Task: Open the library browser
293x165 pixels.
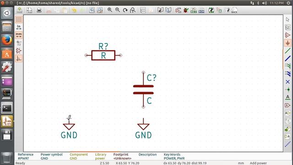Action: pos(168,10)
